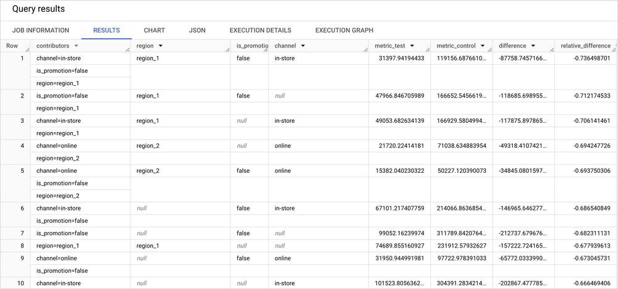Open the JSON tab
Screen dimensions: 618x289
coord(197,30)
